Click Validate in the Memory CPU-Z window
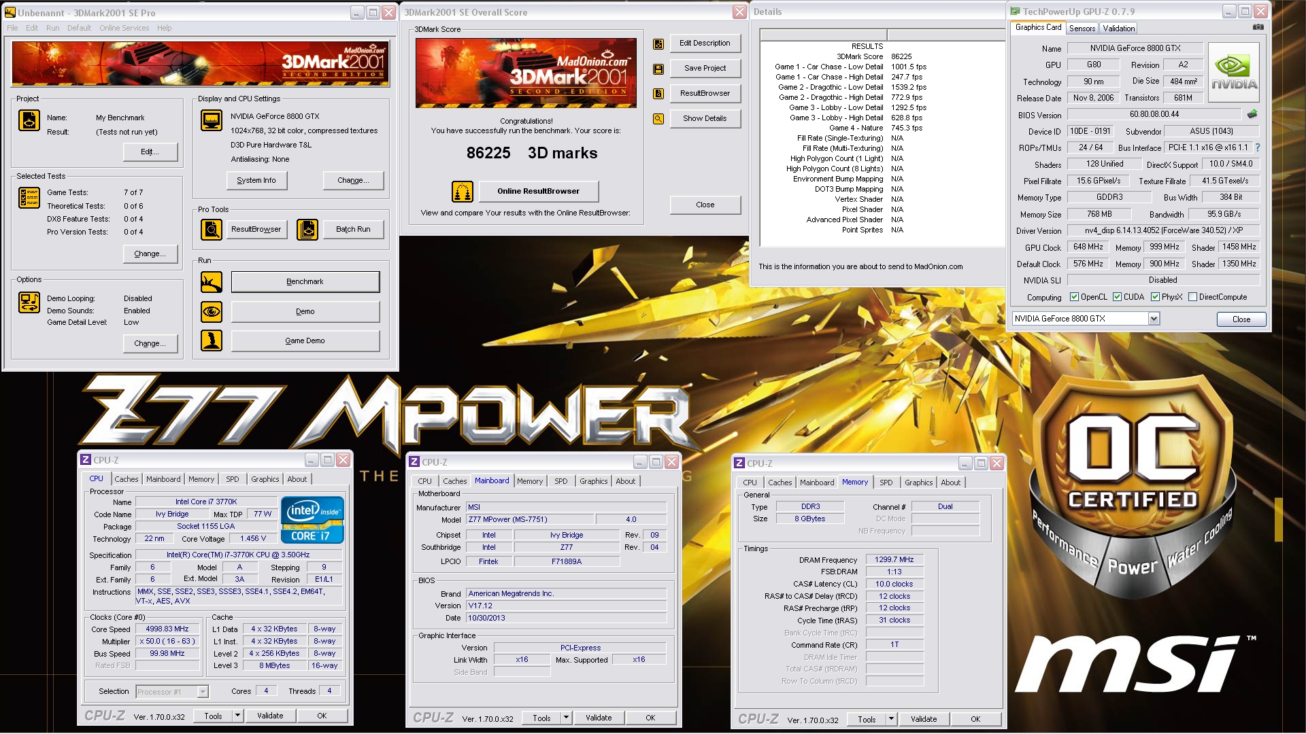Screen dimensions: 1306x734 coord(923,719)
